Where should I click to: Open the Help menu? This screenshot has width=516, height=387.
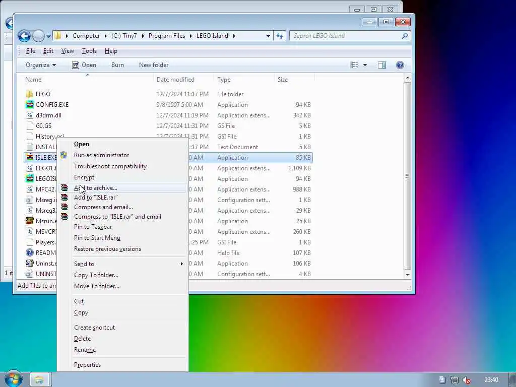click(111, 51)
